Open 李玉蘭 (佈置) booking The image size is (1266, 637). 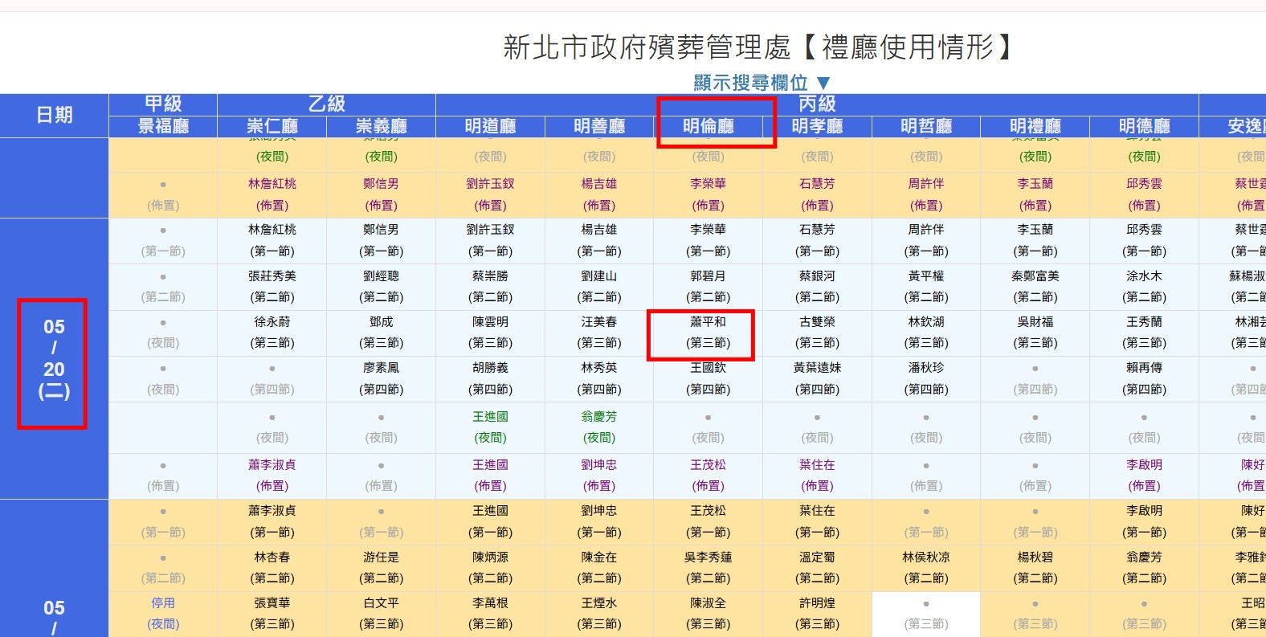click(x=1035, y=194)
